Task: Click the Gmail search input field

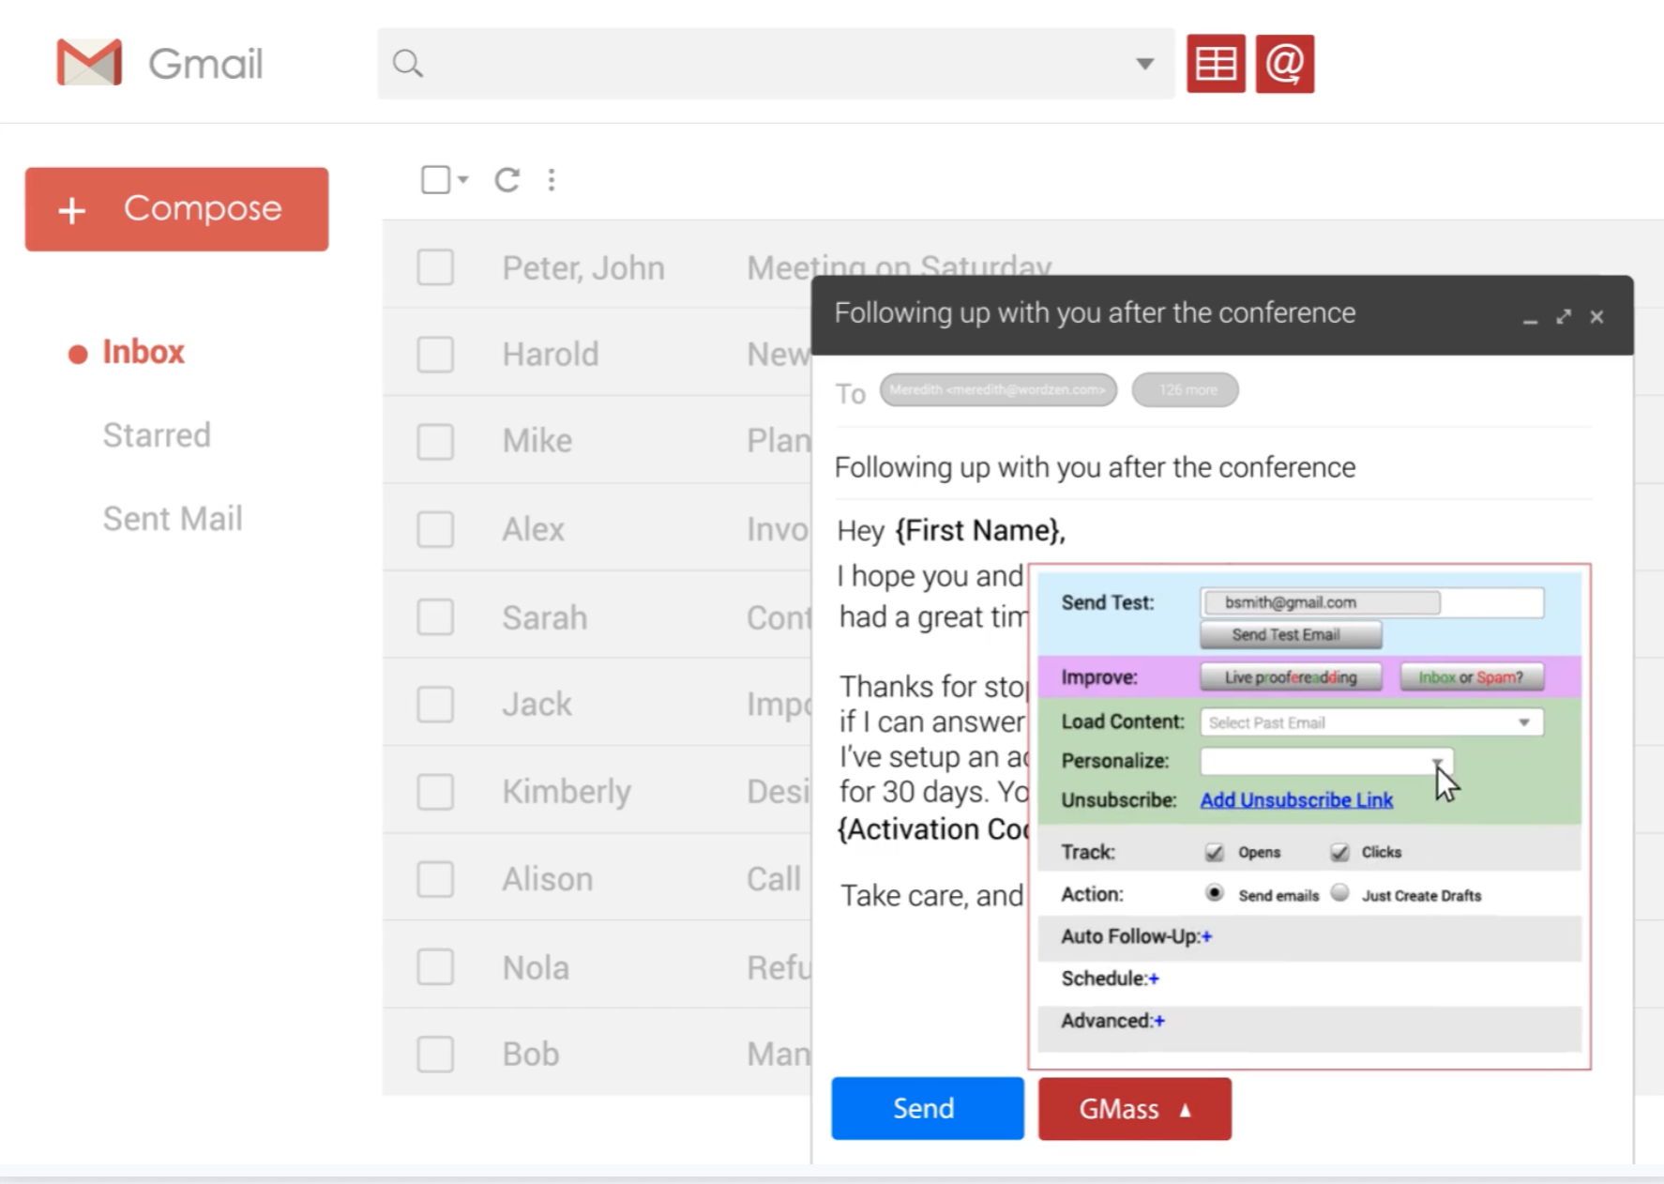Action: tap(776, 64)
